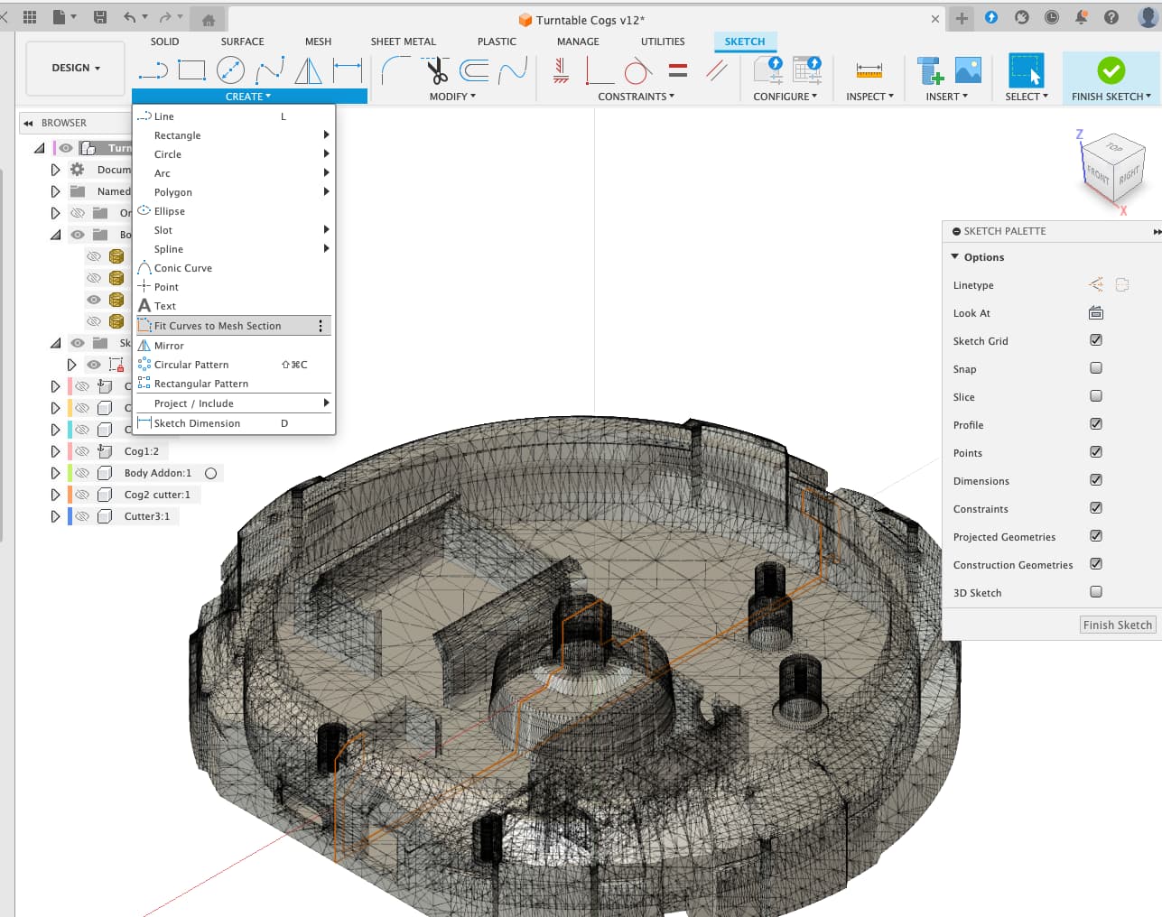Click Finish Sketch button in palette
This screenshot has width=1162, height=917.
(1117, 625)
